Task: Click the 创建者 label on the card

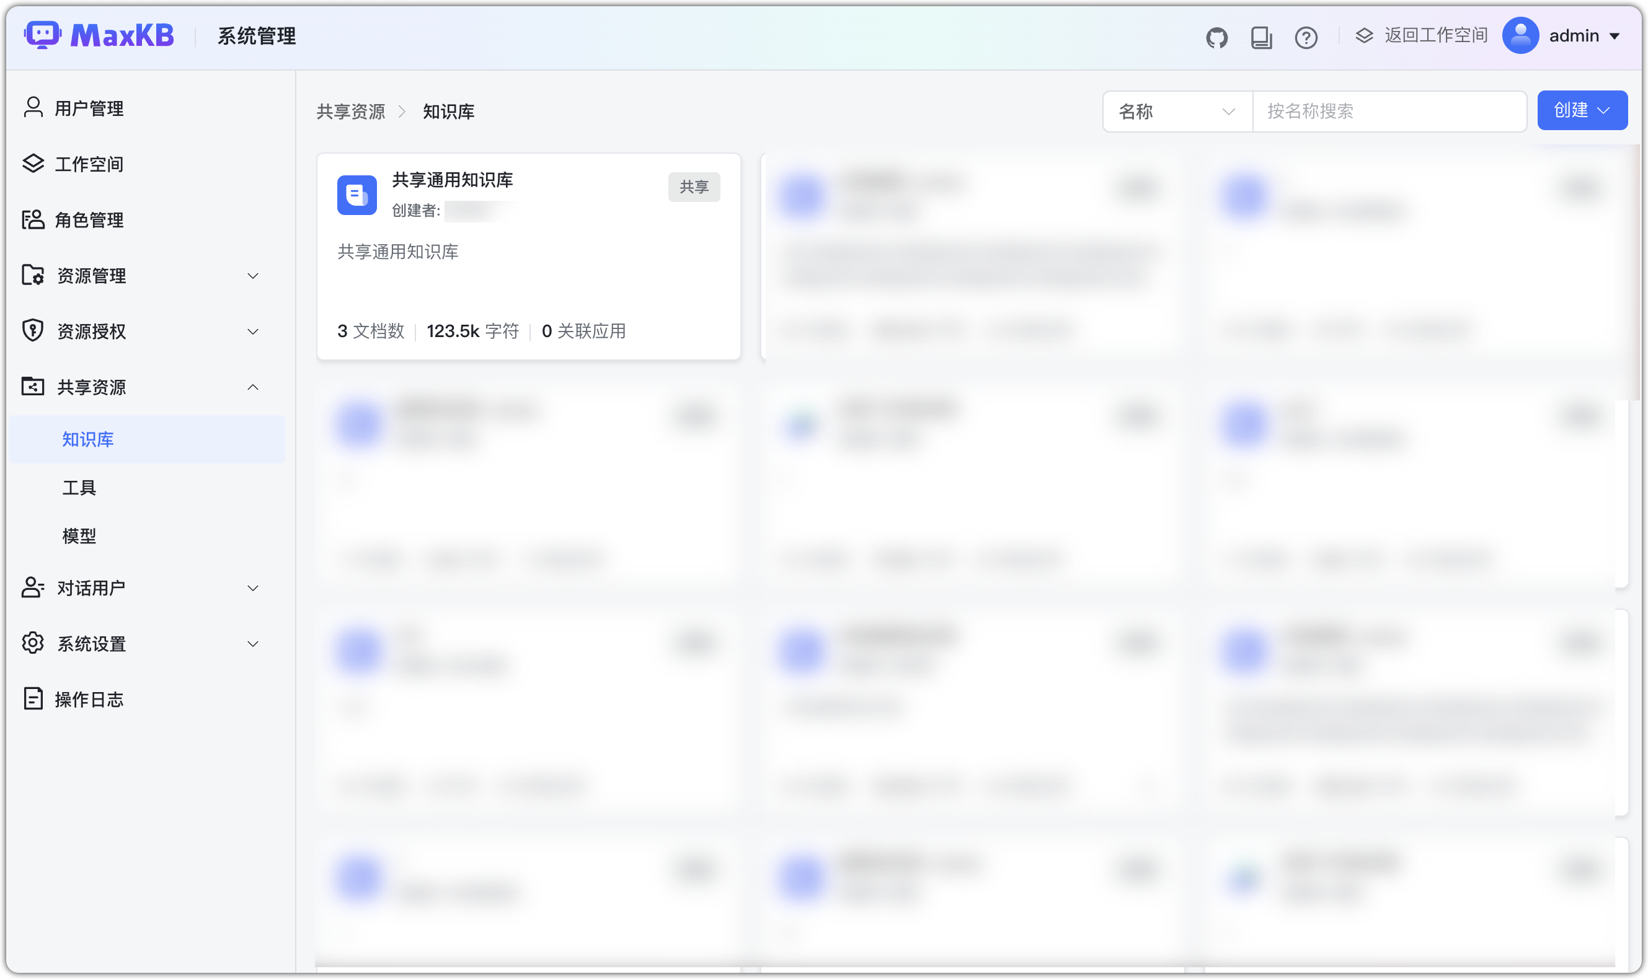Action: point(417,211)
